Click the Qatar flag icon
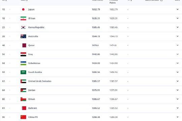Screen dimensions: 182x121 (x=23, y=45)
